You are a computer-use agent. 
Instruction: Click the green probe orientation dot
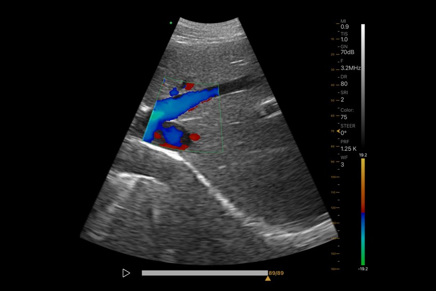point(171,23)
